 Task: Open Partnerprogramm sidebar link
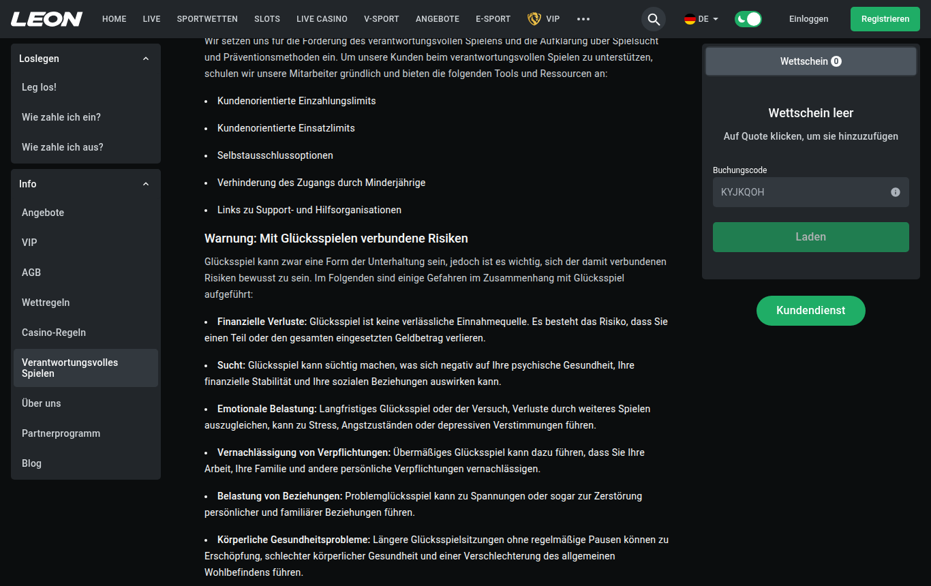pos(86,433)
